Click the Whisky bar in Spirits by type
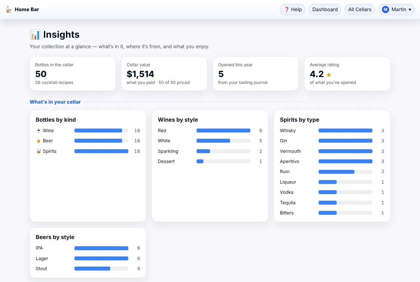420x282 pixels. pyautogui.click(x=346, y=131)
